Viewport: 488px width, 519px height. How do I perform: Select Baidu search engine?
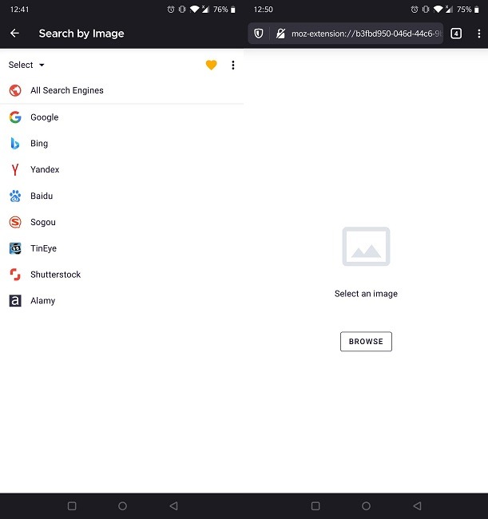122,196
